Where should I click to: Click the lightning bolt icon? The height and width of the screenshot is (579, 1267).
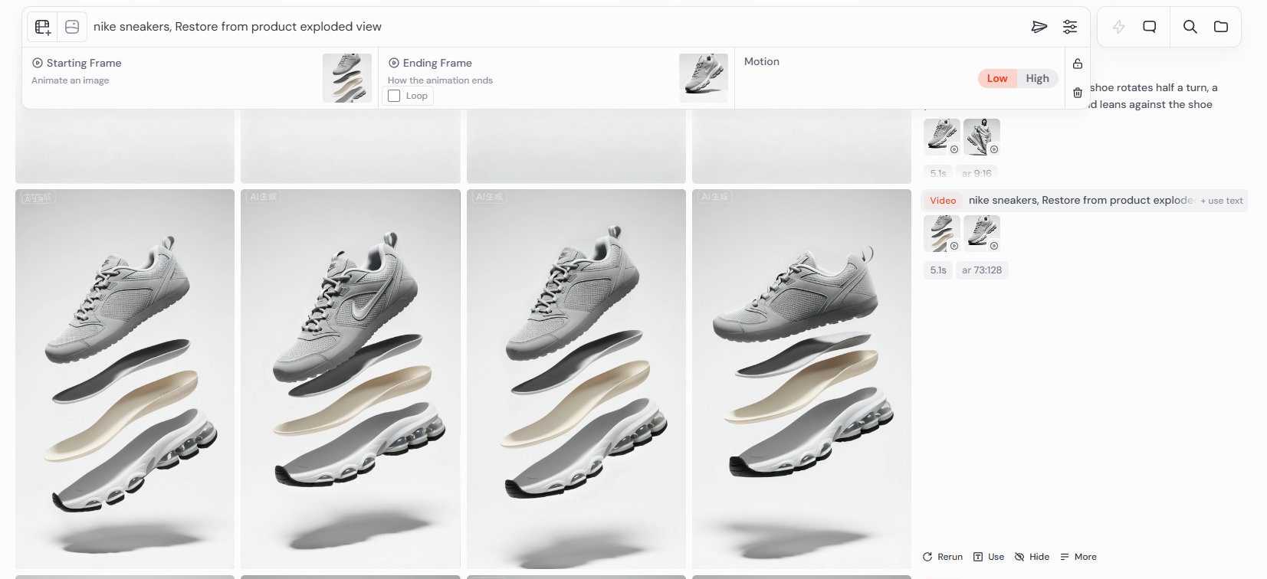tap(1118, 27)
